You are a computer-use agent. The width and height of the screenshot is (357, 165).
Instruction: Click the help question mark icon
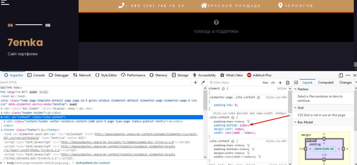(216, 22)
